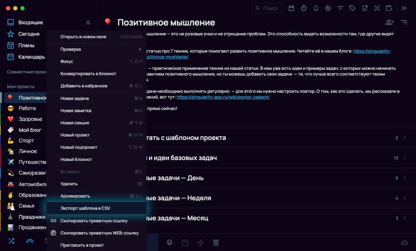The width and height of the screenshot is (416, 251).
Task: Open the tags icon
Action: tap(352, 8)
